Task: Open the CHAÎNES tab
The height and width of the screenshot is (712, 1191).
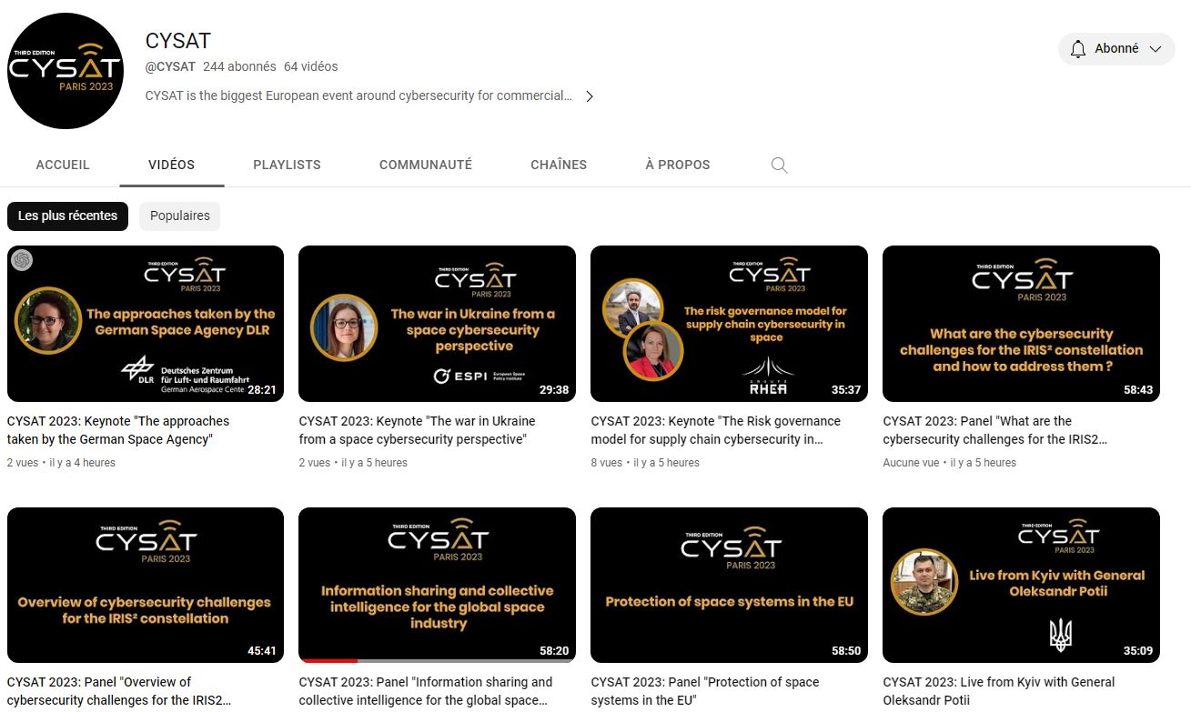Action: point(559,165)
